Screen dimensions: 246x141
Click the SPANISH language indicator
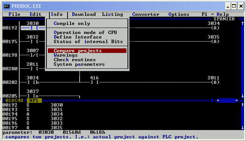pos(224,19)
